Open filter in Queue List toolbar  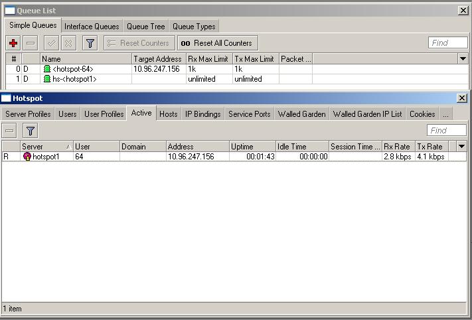pos(90,43)
